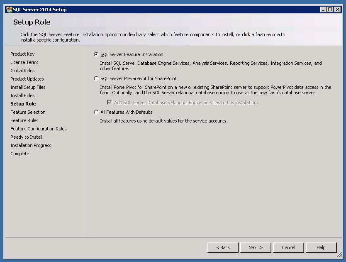Select All Features With Defaults option
Viewport: 346px width, 262px height.
click(97, 112)
